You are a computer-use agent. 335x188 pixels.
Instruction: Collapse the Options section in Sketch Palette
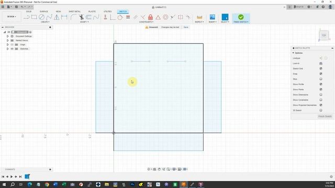coord(293,53)
